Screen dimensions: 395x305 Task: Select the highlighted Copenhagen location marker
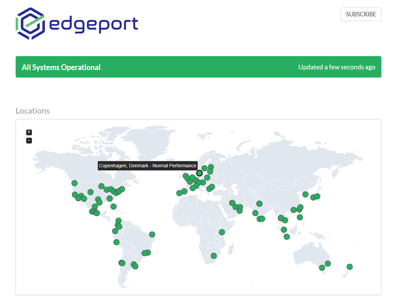pyautogui.click(x=199, y=173)
